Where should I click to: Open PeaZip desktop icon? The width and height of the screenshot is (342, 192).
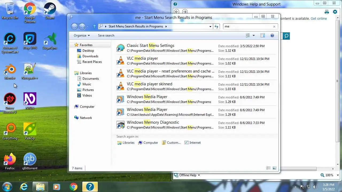tap(30, 131)
